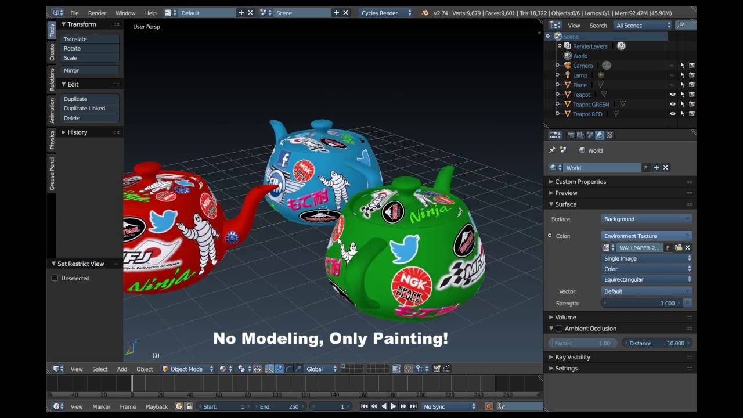Open the Cycles Render engine dropdown
The width and height of the screenshot is (743, 418).
[x=385, y=13]
